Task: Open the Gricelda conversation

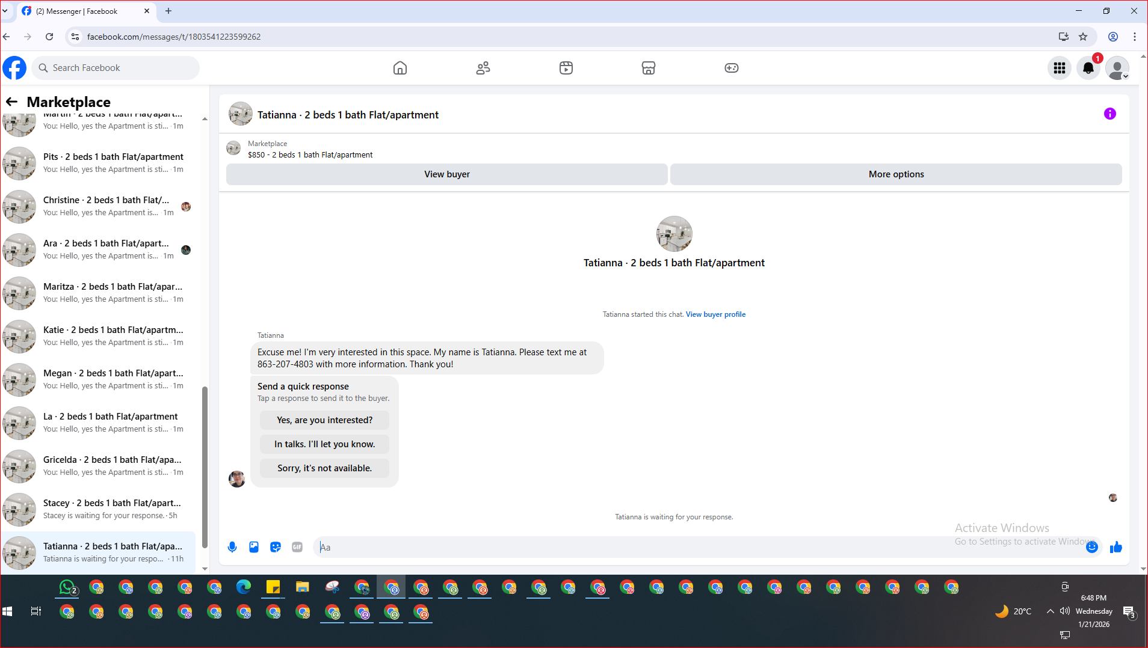Action: click(x=98, y=466)
